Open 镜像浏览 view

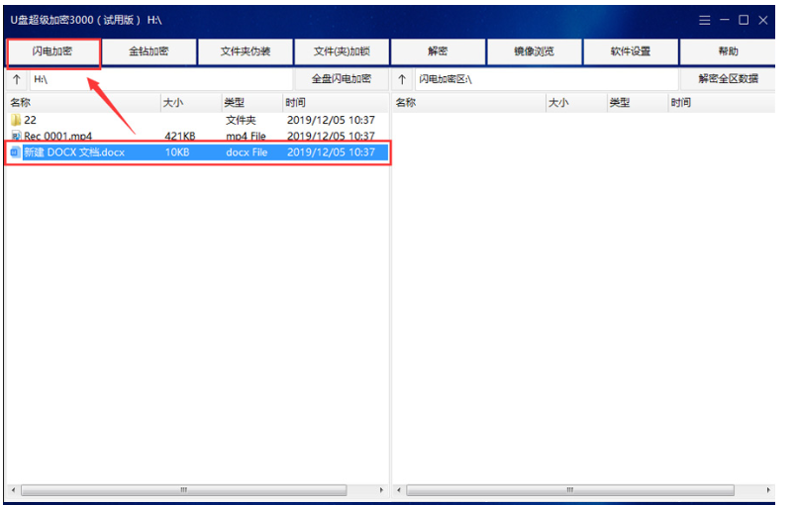click(x=534, y=51)
